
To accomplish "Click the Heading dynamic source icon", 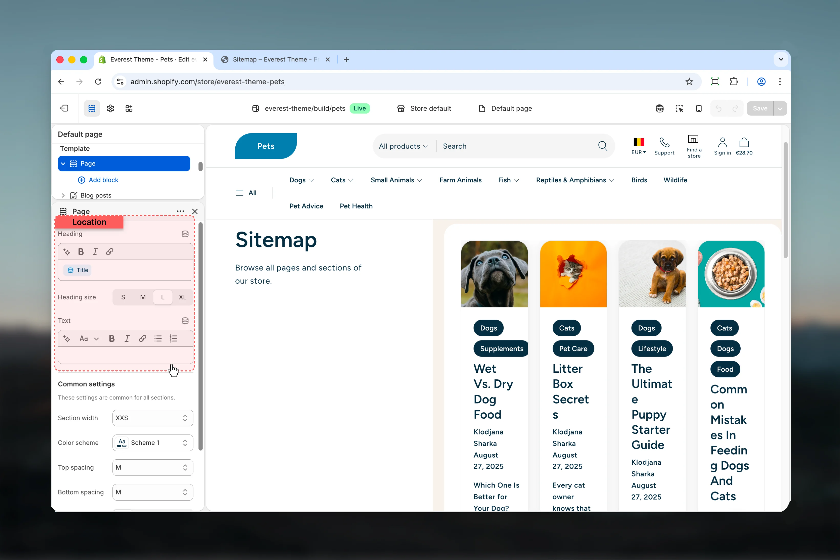I will pyautogui.click(x=185, y=234).
